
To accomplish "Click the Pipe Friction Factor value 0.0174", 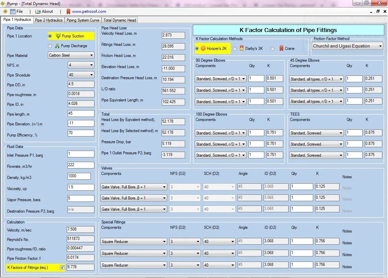I will [81, 257].
